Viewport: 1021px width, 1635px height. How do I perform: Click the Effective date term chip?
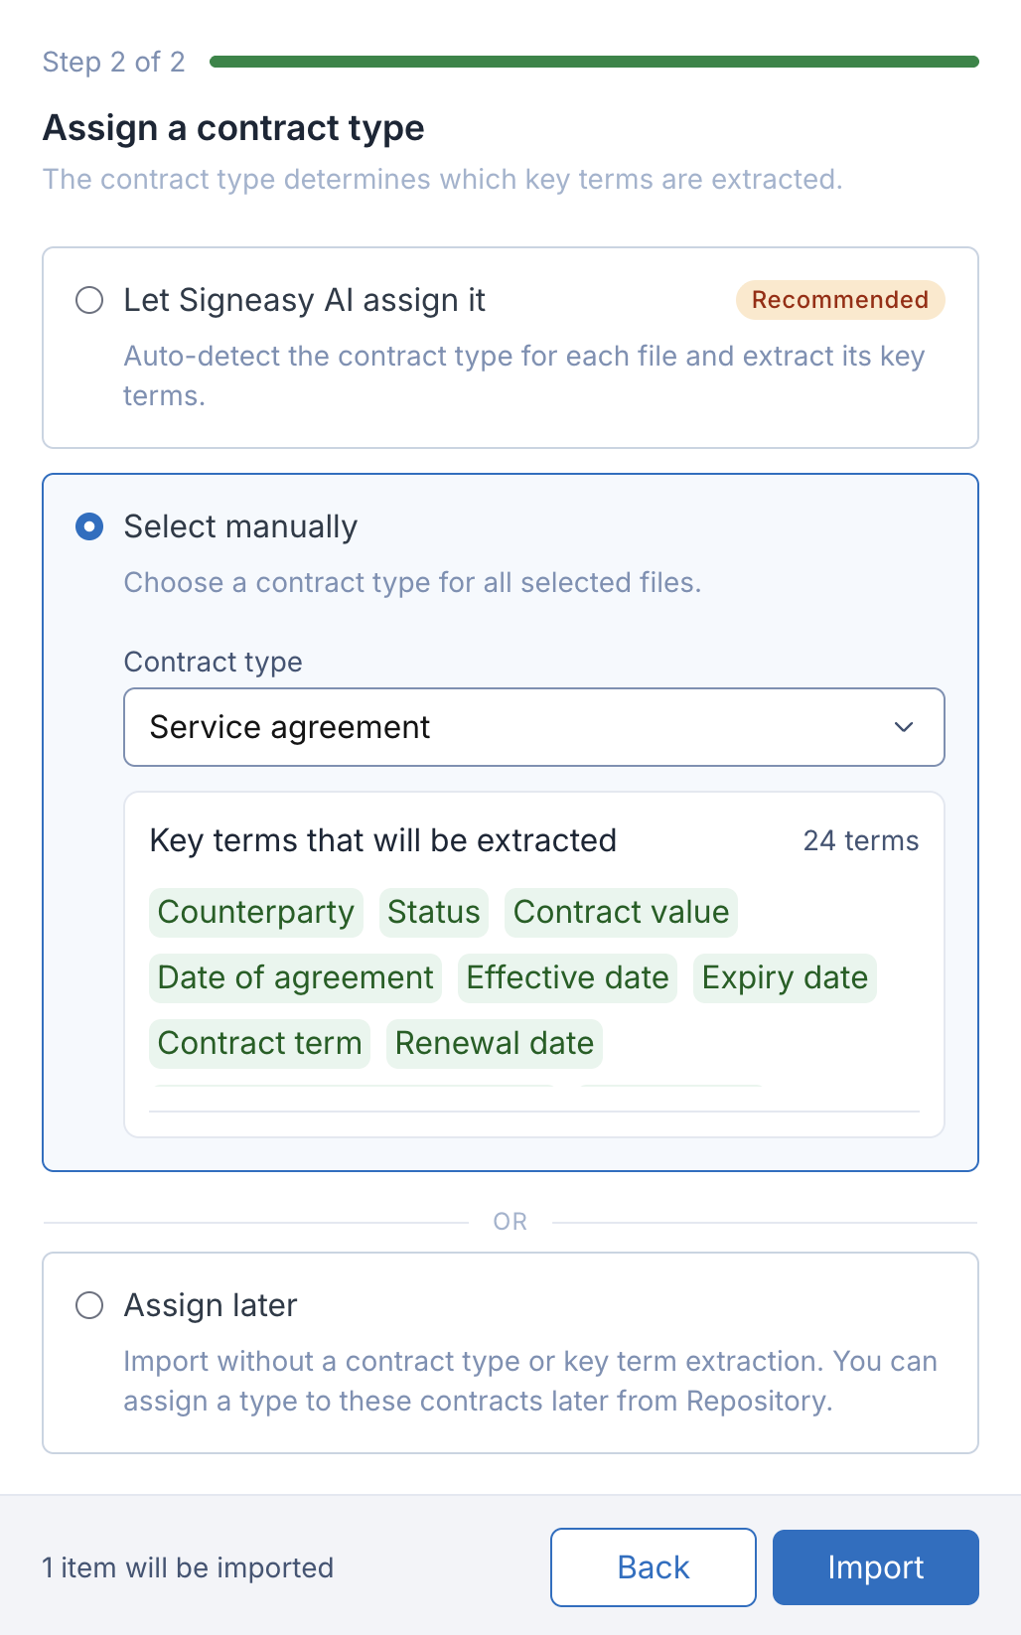coord(568,977)
